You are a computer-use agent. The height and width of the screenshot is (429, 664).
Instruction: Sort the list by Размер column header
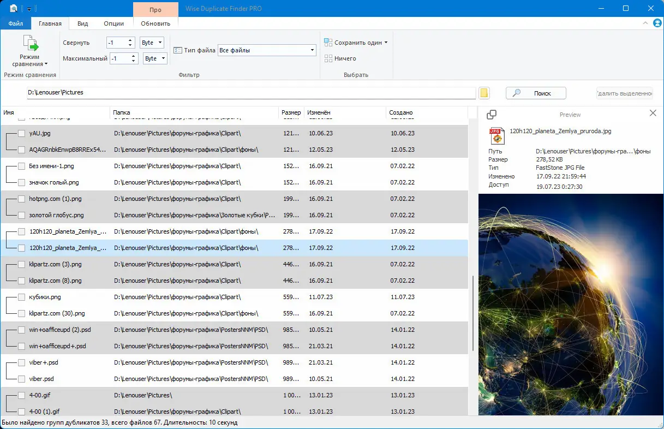tap(291, 112)
